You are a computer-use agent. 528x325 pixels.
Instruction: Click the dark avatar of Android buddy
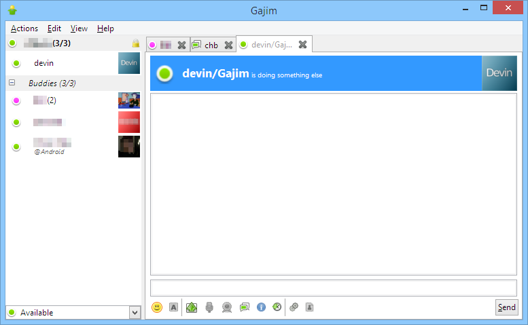[x=129, y=147]
